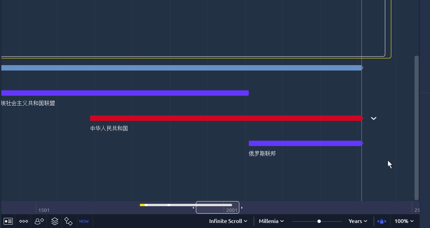Toggle the card details panel icon
This screenshot has width=430, height=228.
tap(8, 221)
